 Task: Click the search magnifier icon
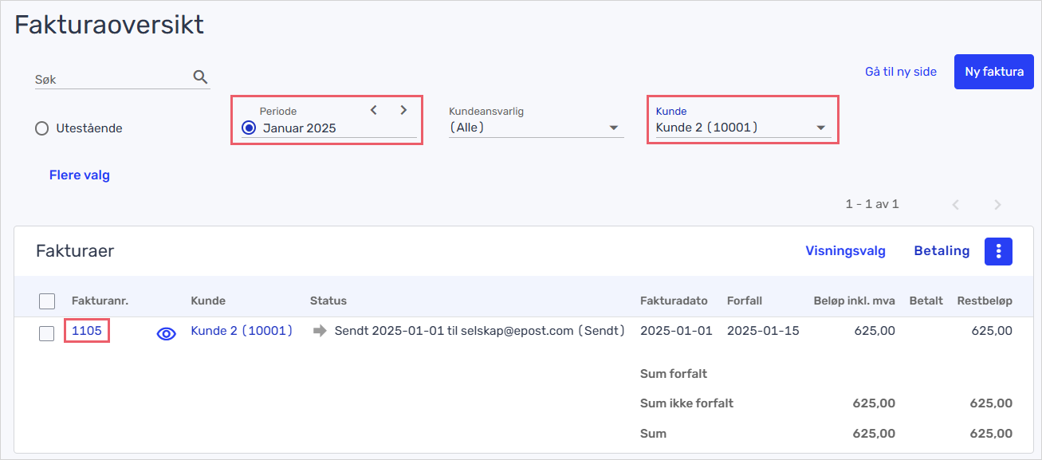pos(200,77)
